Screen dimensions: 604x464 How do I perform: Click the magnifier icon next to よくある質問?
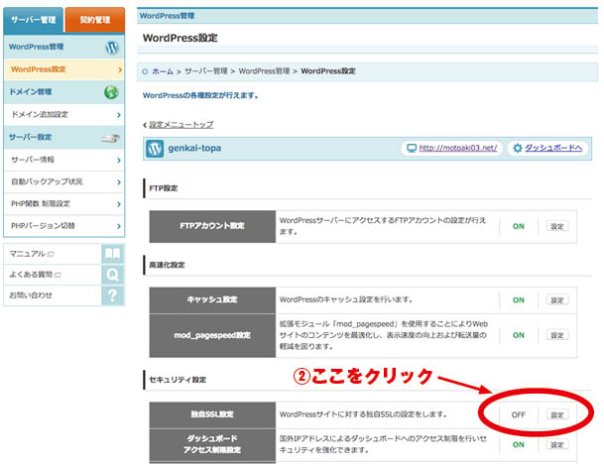(x=113, y=275)
